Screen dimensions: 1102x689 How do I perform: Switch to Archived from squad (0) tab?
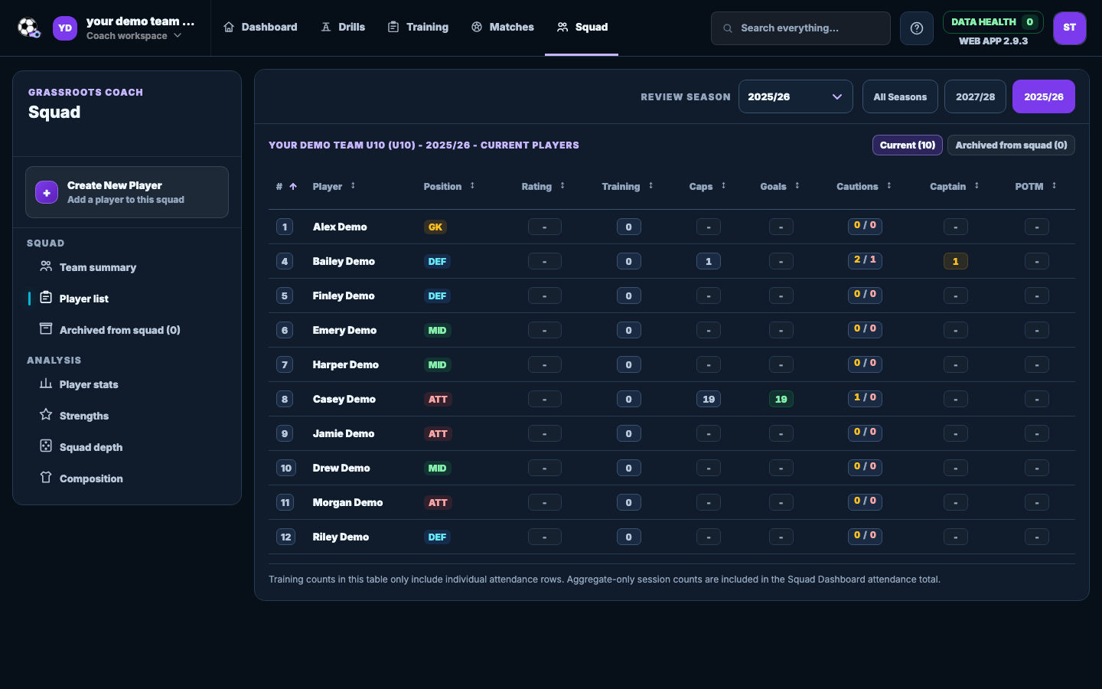click(1011, 145)
